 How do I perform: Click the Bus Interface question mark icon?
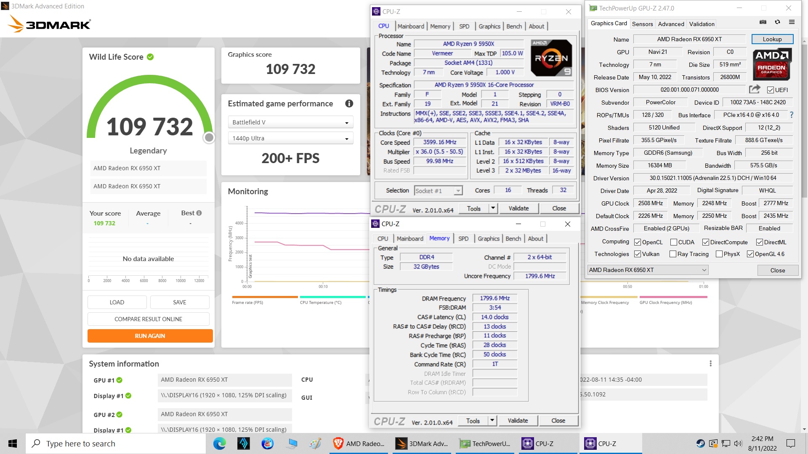792,115
